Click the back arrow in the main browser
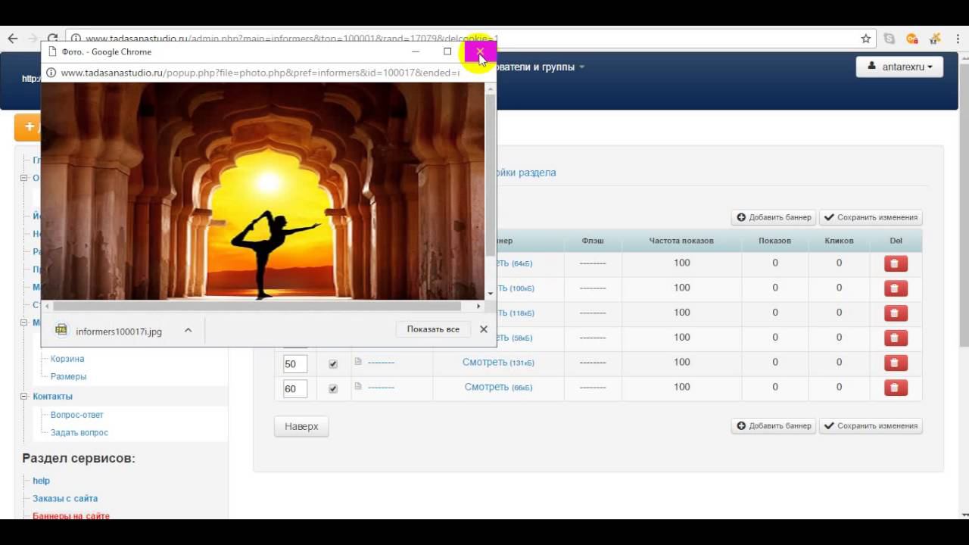The height and width of the screenshot is (545, 969). pyautogui.click(x=12, y=39)
